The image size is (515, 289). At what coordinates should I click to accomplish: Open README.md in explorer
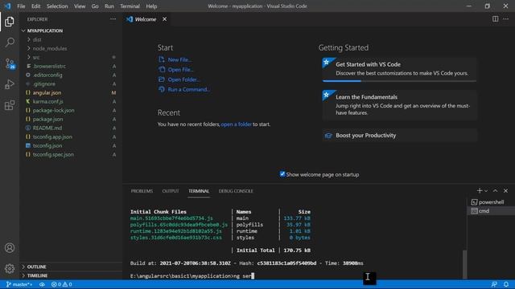[47, 128]
